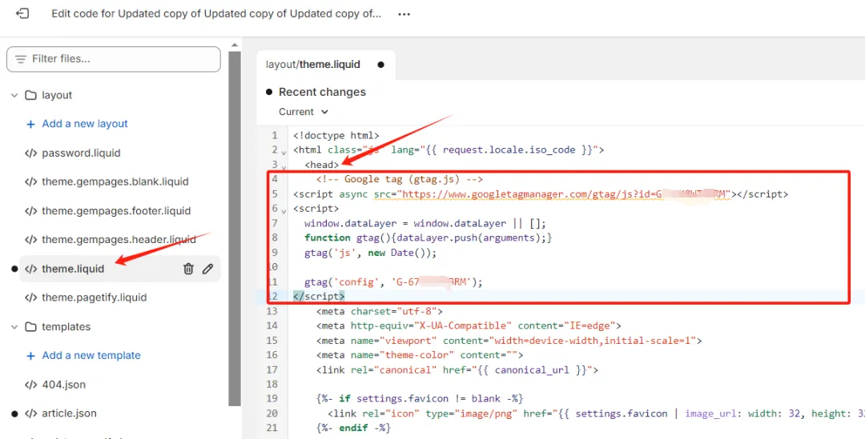Image resolution: width=865 pixels, height=439 pixels.
Task: Click the function gtag code line
Action: [428, 238]
